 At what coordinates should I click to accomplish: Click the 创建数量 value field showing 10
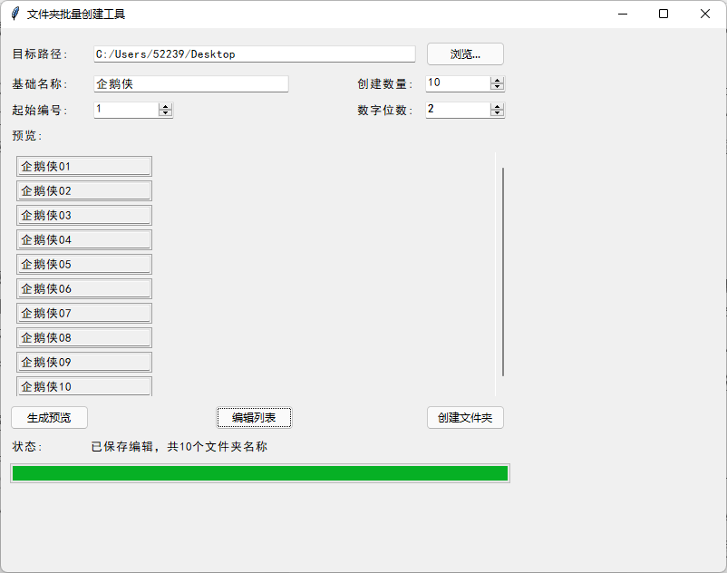point(458,83)
